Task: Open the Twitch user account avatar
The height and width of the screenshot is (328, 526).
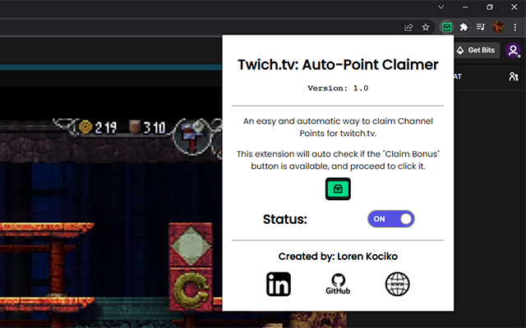Action: pos(513,50)
